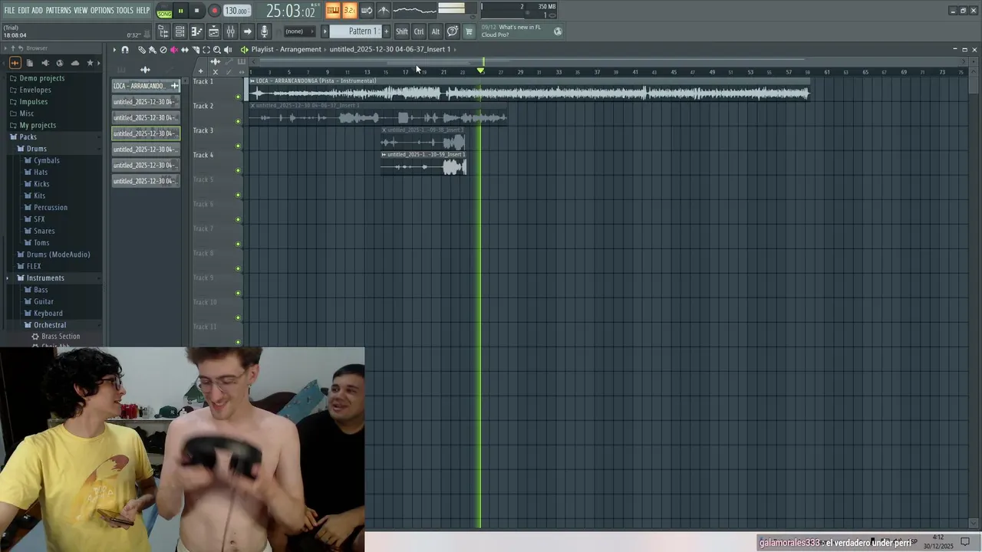Collapse the Orchestral folder
Image resolution: width=982 pixels, height=552 pixels.
(50, 325)
